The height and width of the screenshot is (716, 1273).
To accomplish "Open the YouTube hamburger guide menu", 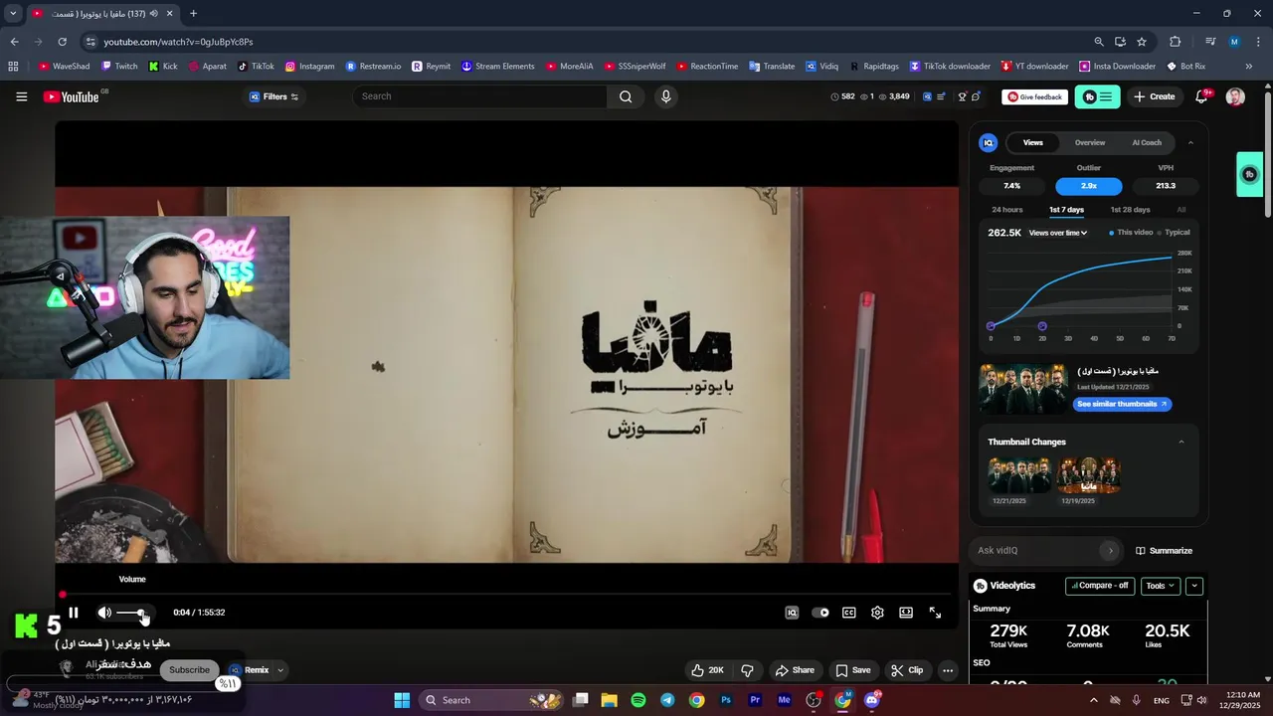I will tap(21, 96).
